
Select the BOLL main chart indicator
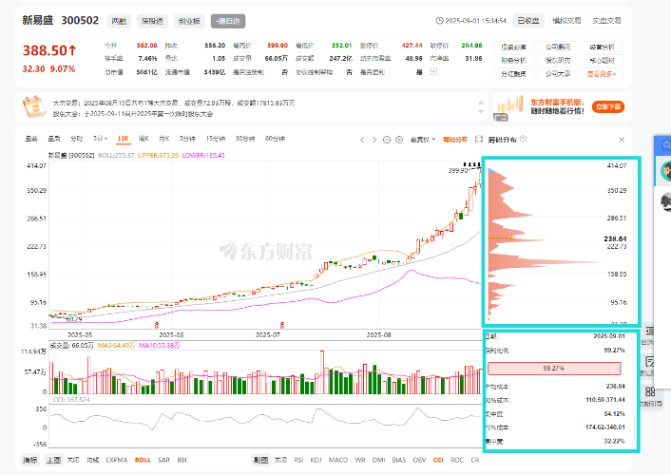coord(143,460)
